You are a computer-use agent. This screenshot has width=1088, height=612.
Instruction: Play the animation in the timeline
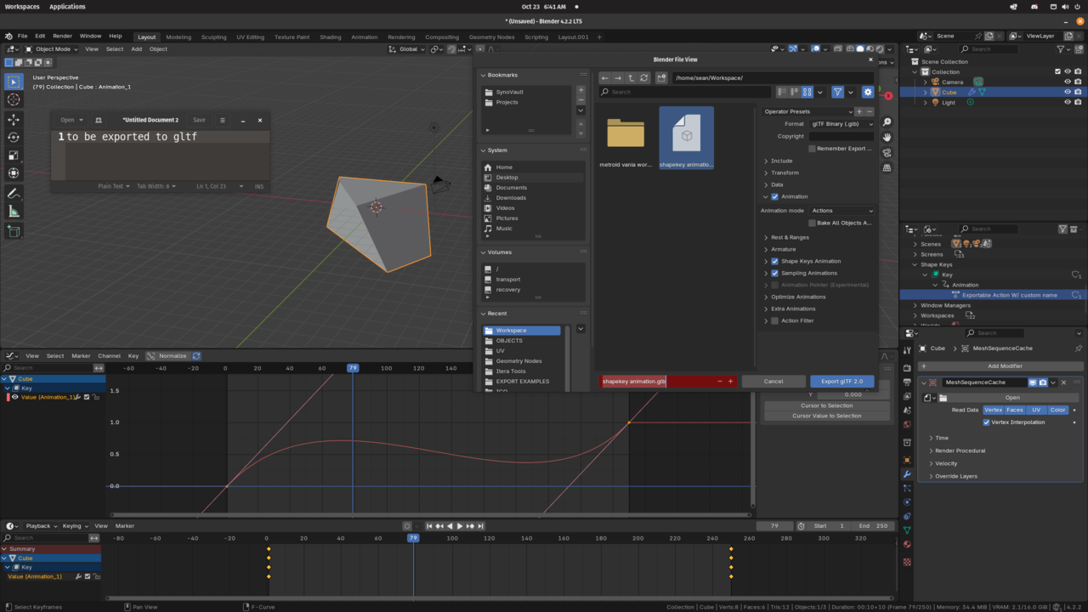point(460,526)
